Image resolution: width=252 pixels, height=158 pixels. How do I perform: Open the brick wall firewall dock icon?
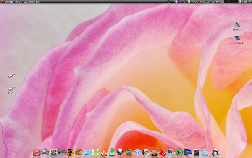tap(154, 153)
